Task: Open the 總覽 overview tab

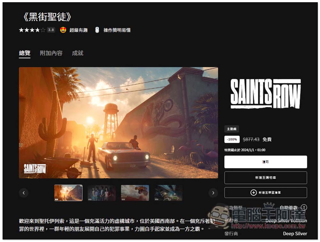Action: (x=25, y=53)
